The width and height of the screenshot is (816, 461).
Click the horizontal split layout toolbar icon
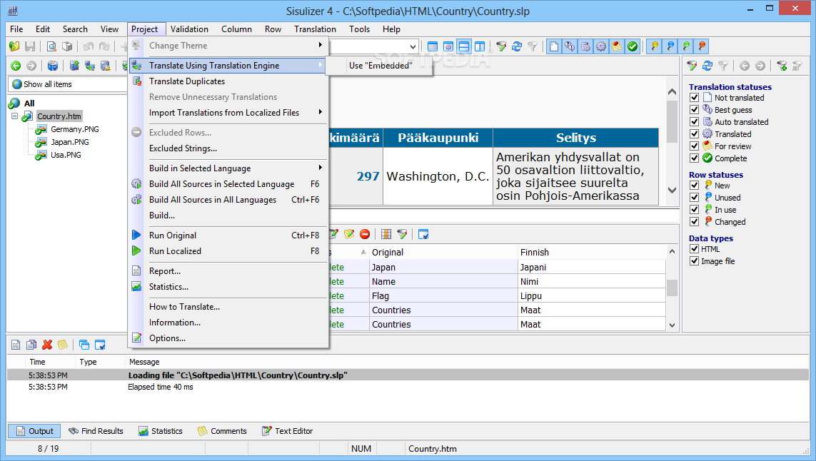(463, 46)
